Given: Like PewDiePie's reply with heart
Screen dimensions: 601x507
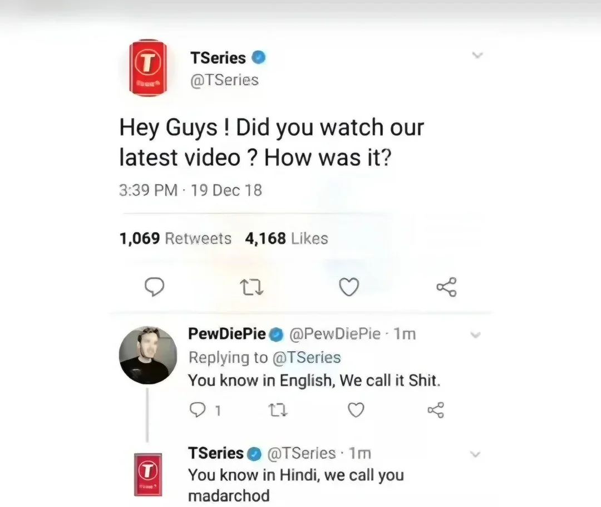Looking at the screenshot, I should (x=356, y=410).
